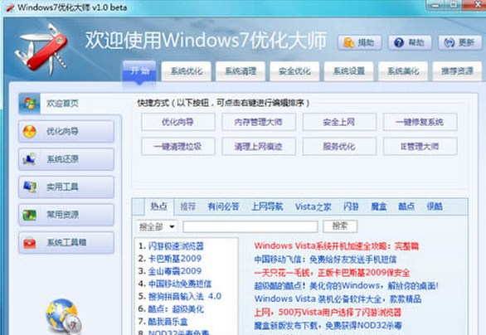
Task: Open the 上网导航 tab
Action: pos(267,206)
